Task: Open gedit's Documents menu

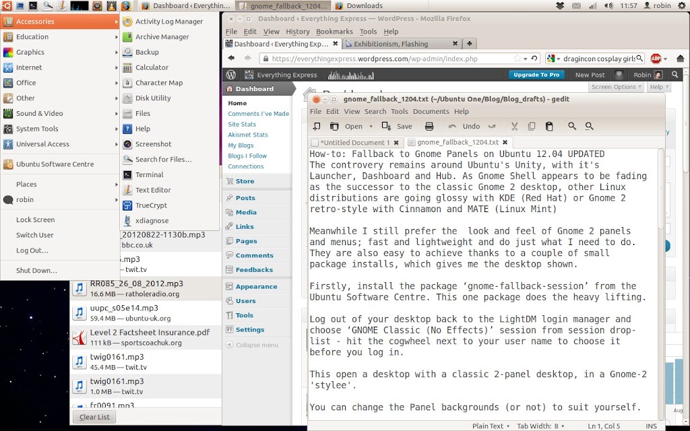Action: (x=431, y=111)
